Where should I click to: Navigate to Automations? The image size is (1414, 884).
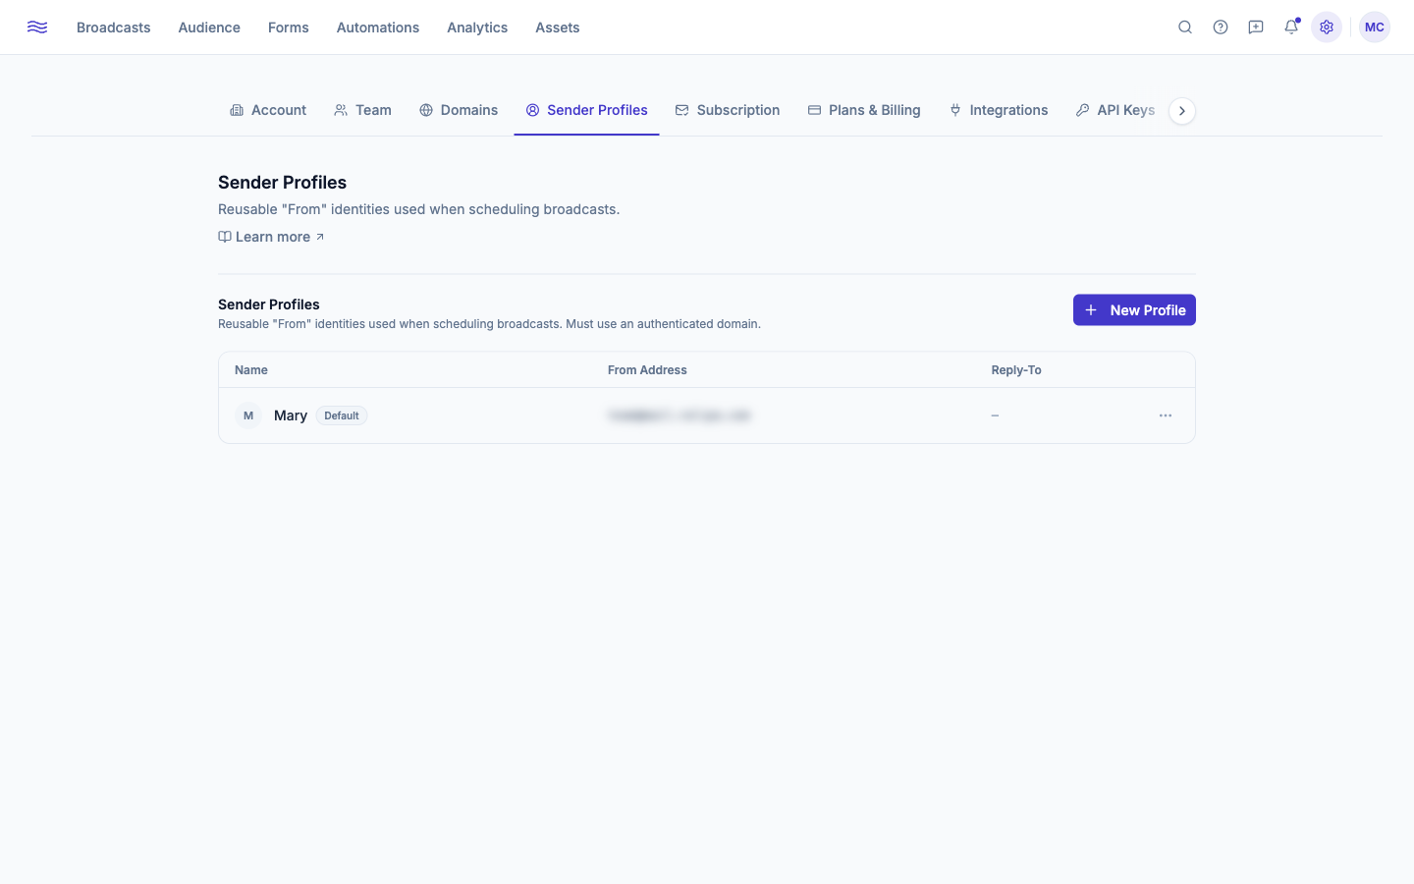[378, 28]
